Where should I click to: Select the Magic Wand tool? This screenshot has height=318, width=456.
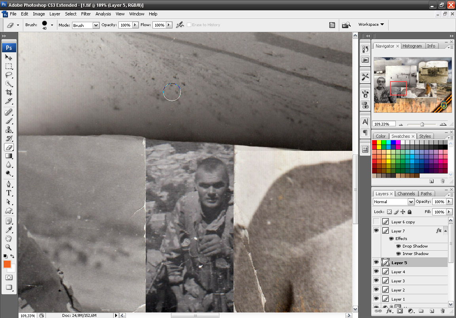click(9, 84)
